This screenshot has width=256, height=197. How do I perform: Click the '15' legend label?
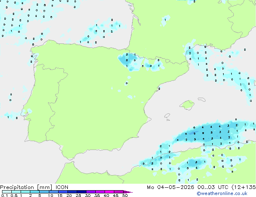click(x=60, y=195)
